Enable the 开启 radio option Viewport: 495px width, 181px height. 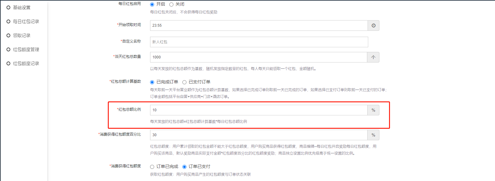tap(152, 4)
